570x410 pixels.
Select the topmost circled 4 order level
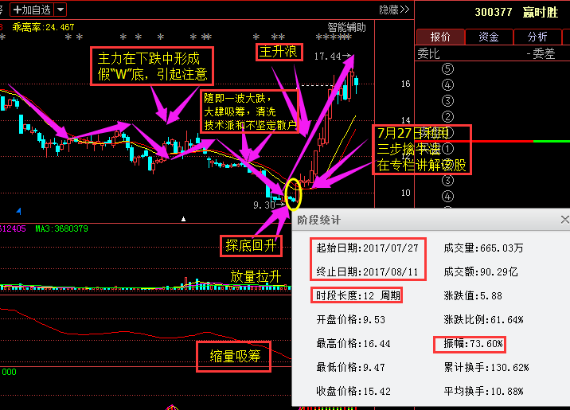(x=448, y=84)
